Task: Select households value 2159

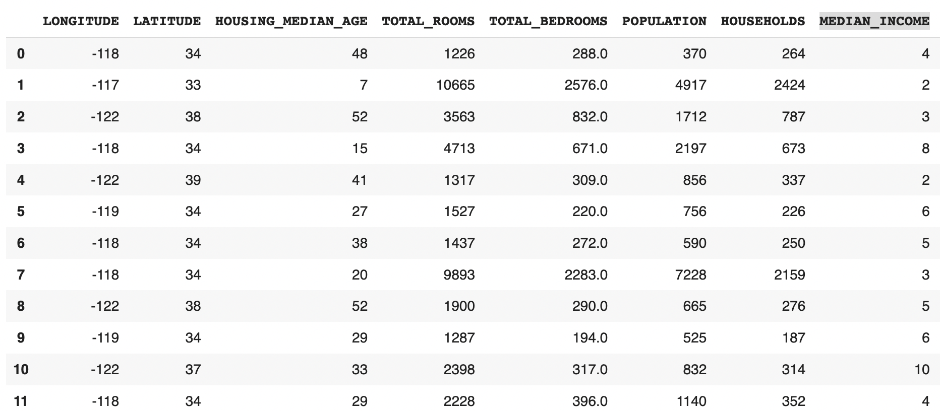Action: pos(790,275)
